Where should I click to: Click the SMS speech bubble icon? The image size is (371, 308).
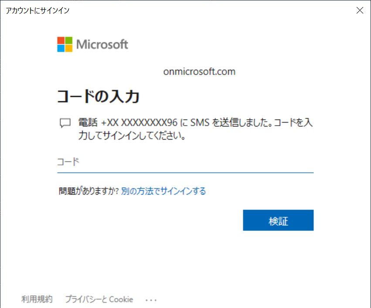pos(65,123)
